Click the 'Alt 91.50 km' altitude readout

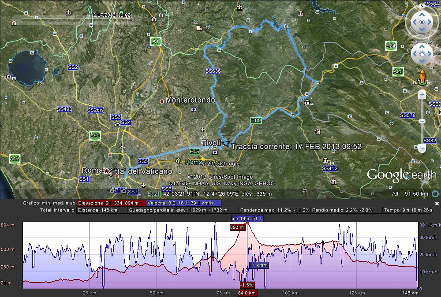coord(410,194)
